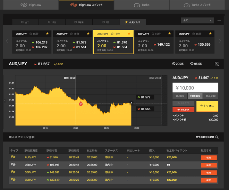Click the 05:55 remaining time icon
Image resolution: width=229 pixels, height=190 pixels.
tap(192, 64)
